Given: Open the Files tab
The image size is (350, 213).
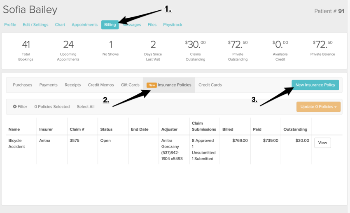Looking at the screenshot, I should 152,25.
